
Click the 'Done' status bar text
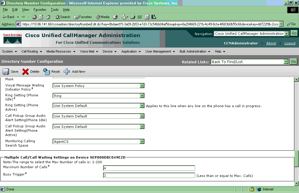tap(10, 189)
